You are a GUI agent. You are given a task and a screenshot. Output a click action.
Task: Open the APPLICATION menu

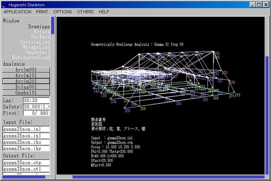pyautogui.click(x=17, y=12)
